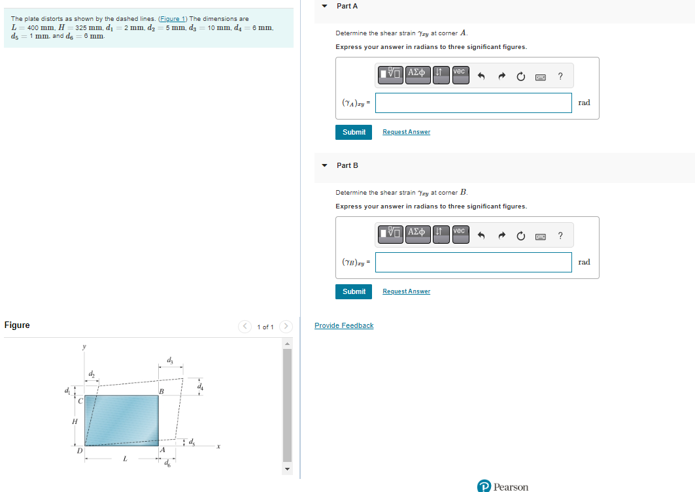695x492 pixels.
Task: Open Greek symbols ΑΣΦ palette in Part B
Action: click(418, 235)
